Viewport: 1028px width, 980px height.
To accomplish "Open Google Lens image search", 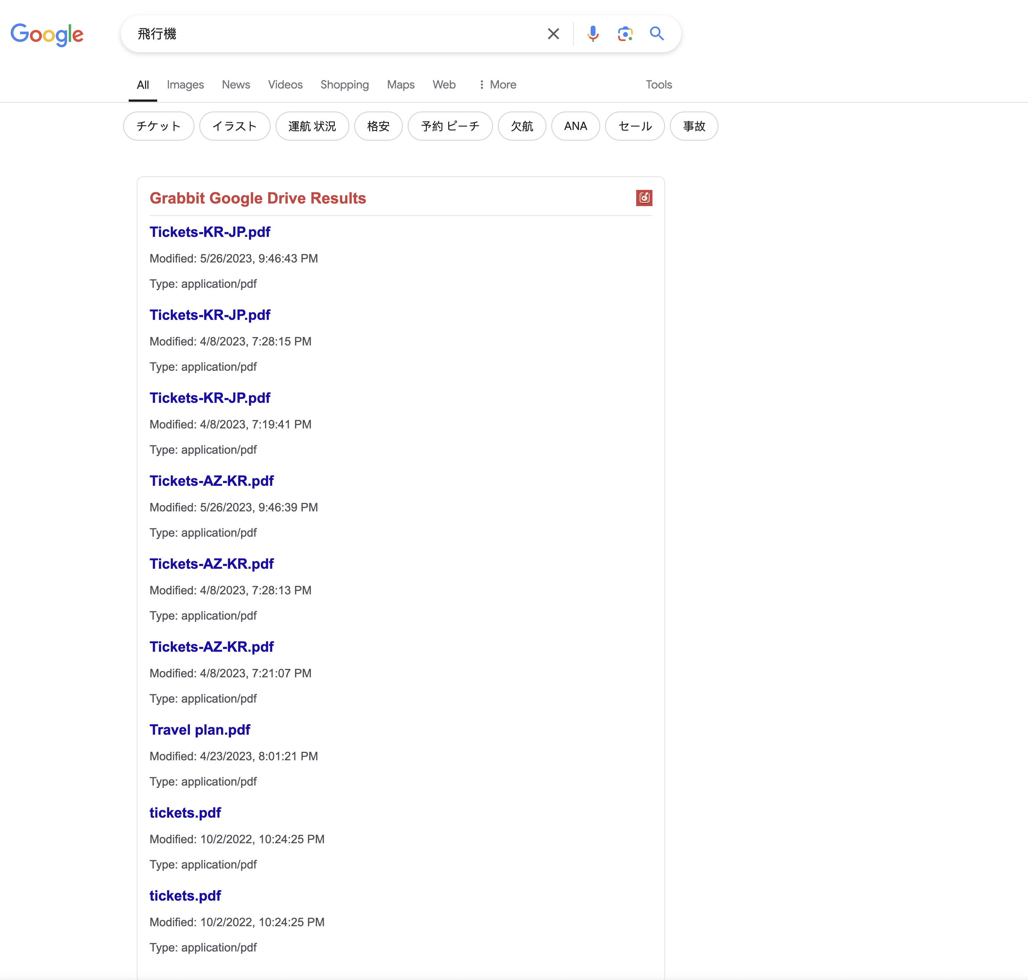I will (625, 34).
